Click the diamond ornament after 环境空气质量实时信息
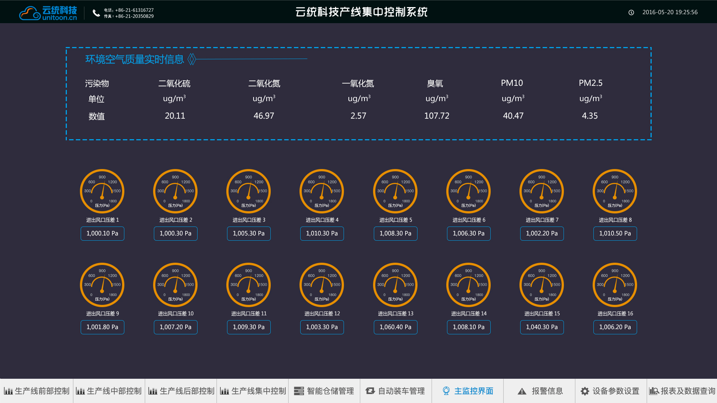717x403 pixels. click(192, 59)
